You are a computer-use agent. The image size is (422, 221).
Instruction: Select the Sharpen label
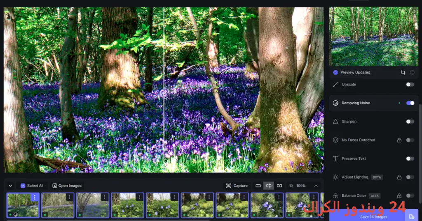pos(349,122)
